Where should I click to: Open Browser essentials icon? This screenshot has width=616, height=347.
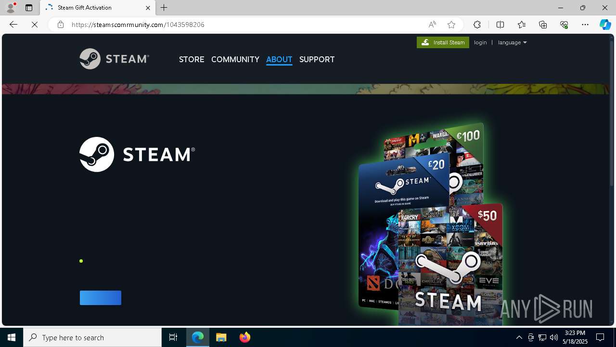(564, 25)
